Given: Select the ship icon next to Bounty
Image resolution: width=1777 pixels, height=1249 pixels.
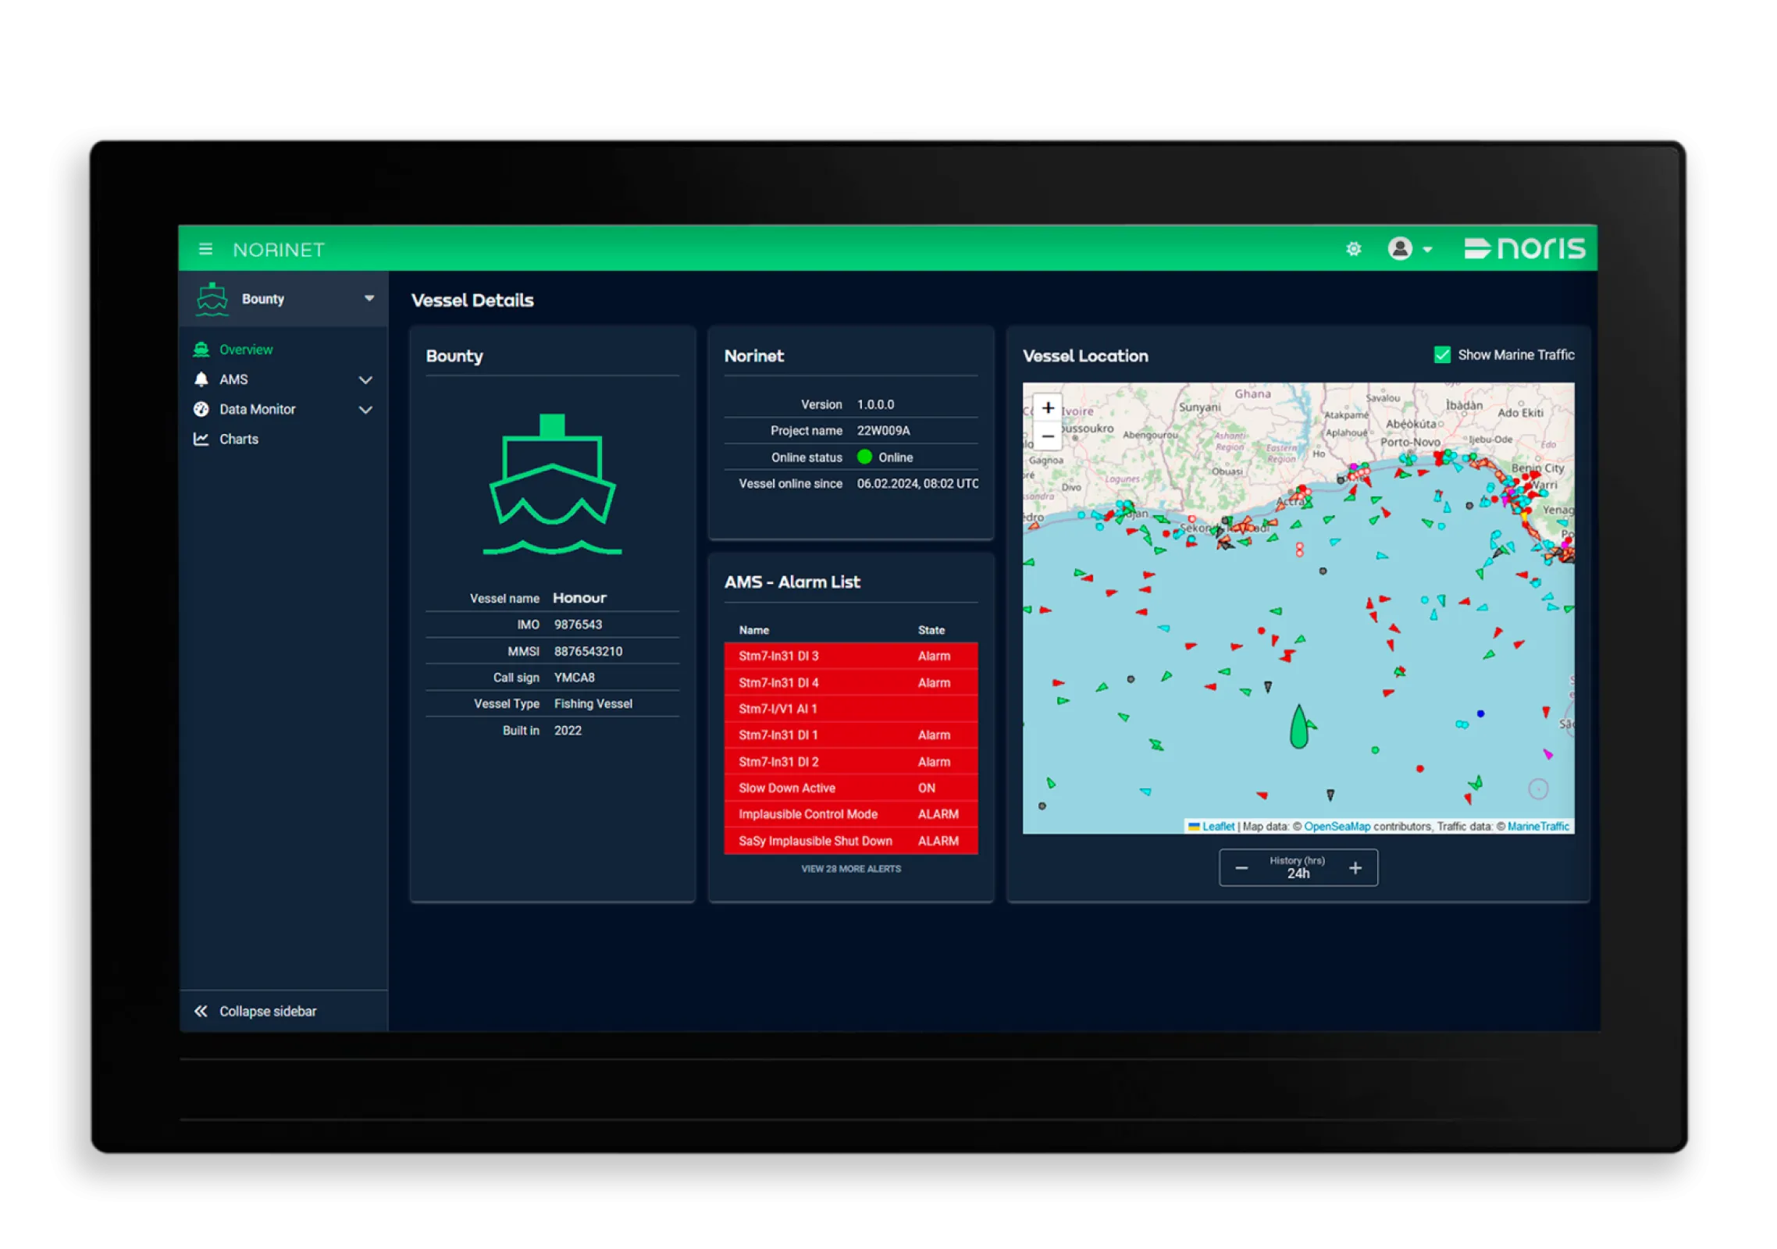Looking at the screenshot, I should pyautogui.click(x=212, y=298).
